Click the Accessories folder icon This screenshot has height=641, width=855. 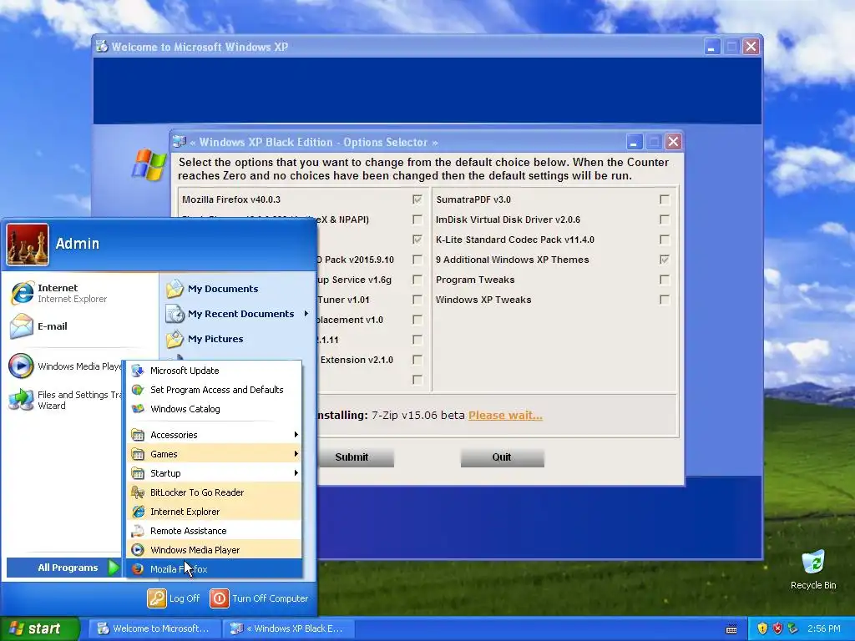tap(138, 435)
